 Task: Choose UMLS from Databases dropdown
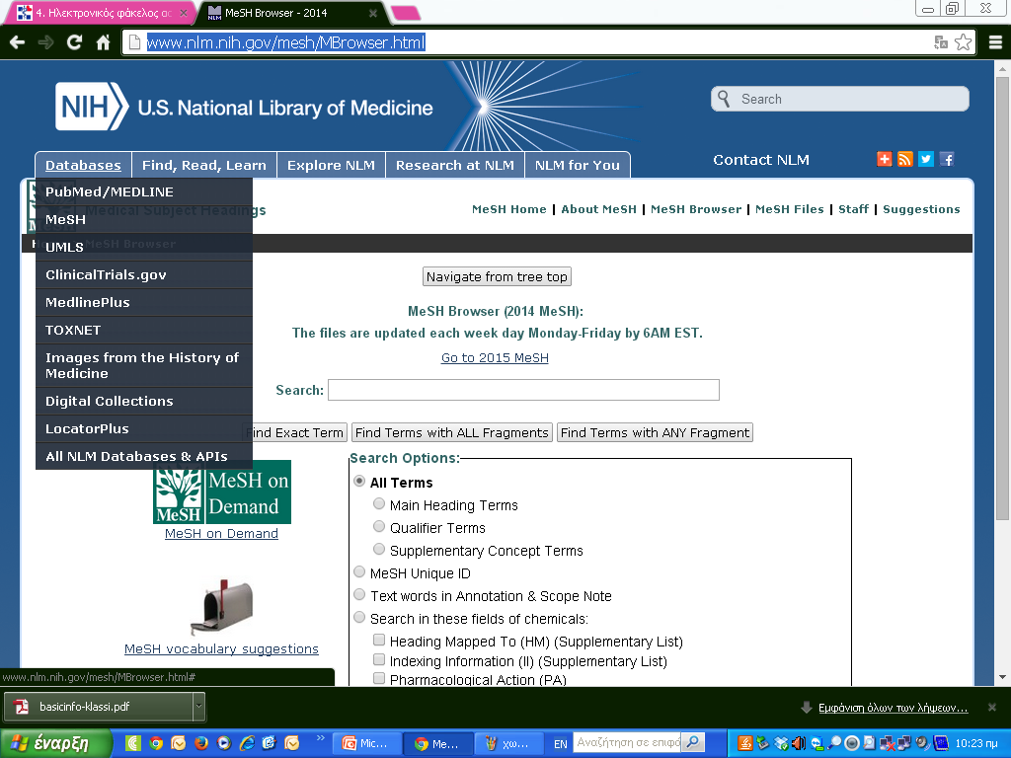(x=144, y=248)
